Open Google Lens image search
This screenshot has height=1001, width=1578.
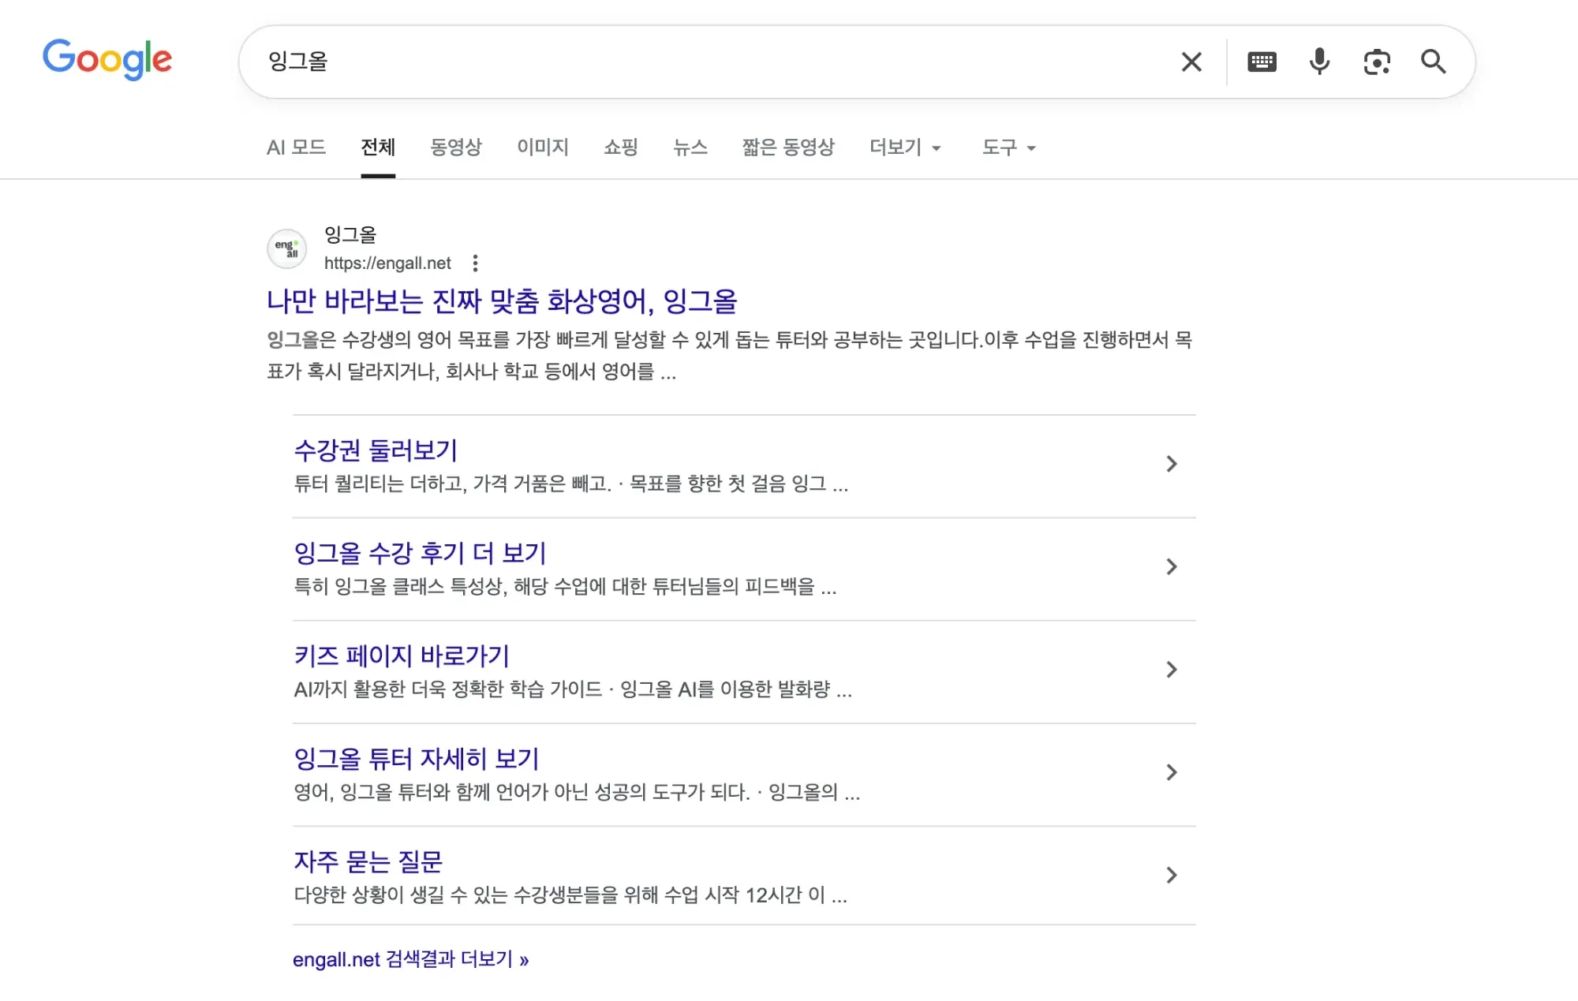click(1378, 62)
